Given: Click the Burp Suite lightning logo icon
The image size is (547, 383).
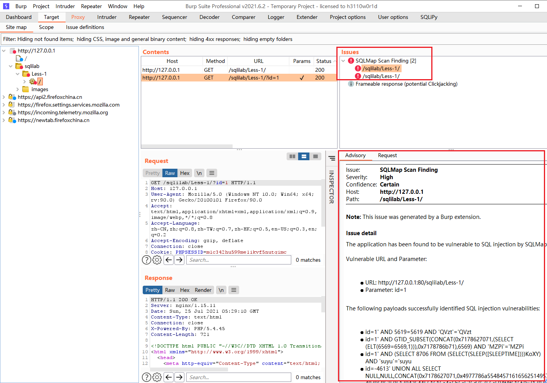Looking at the screenshot, I should (6, 6).
